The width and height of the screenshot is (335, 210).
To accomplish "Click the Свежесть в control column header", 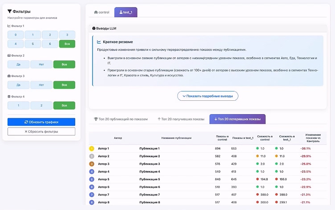I will click(x=265, y=138).
